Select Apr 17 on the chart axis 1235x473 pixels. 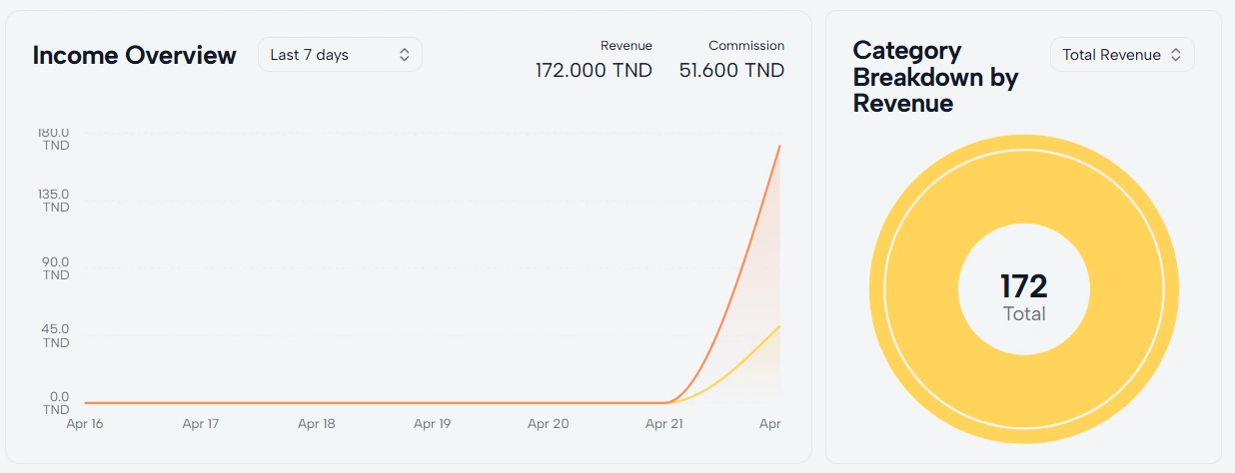pyautogui.click(x=201, y=424)
